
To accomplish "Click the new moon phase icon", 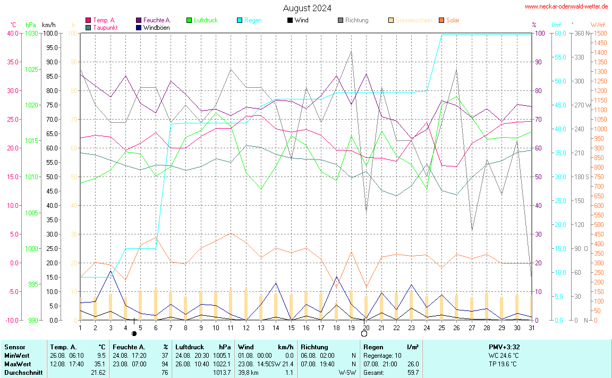I will point(134,334).
